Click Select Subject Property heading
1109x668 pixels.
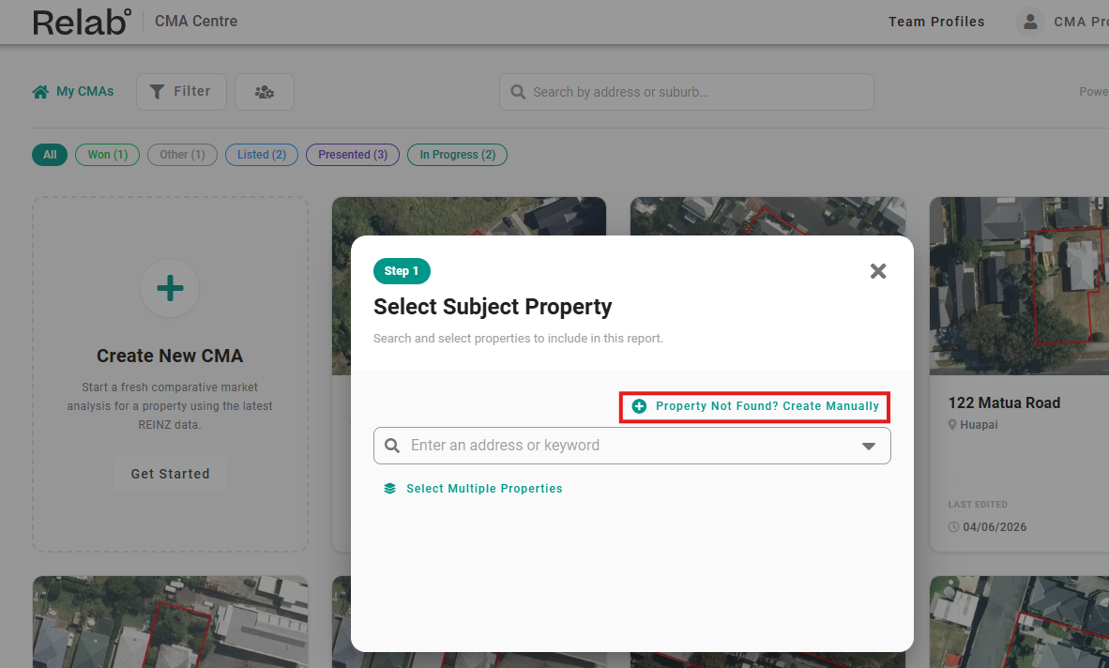coord(493,307)
